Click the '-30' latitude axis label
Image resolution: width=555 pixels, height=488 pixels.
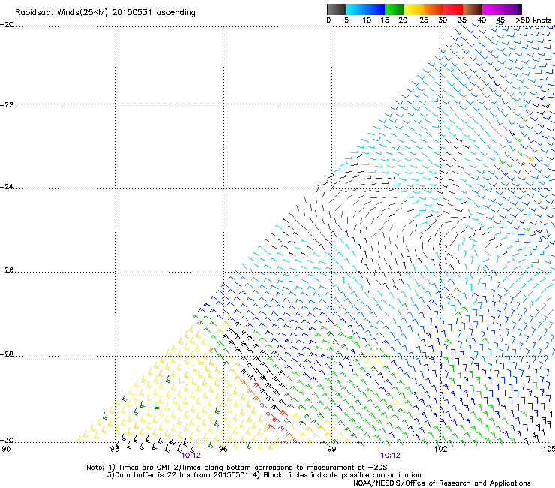point(7,441)
